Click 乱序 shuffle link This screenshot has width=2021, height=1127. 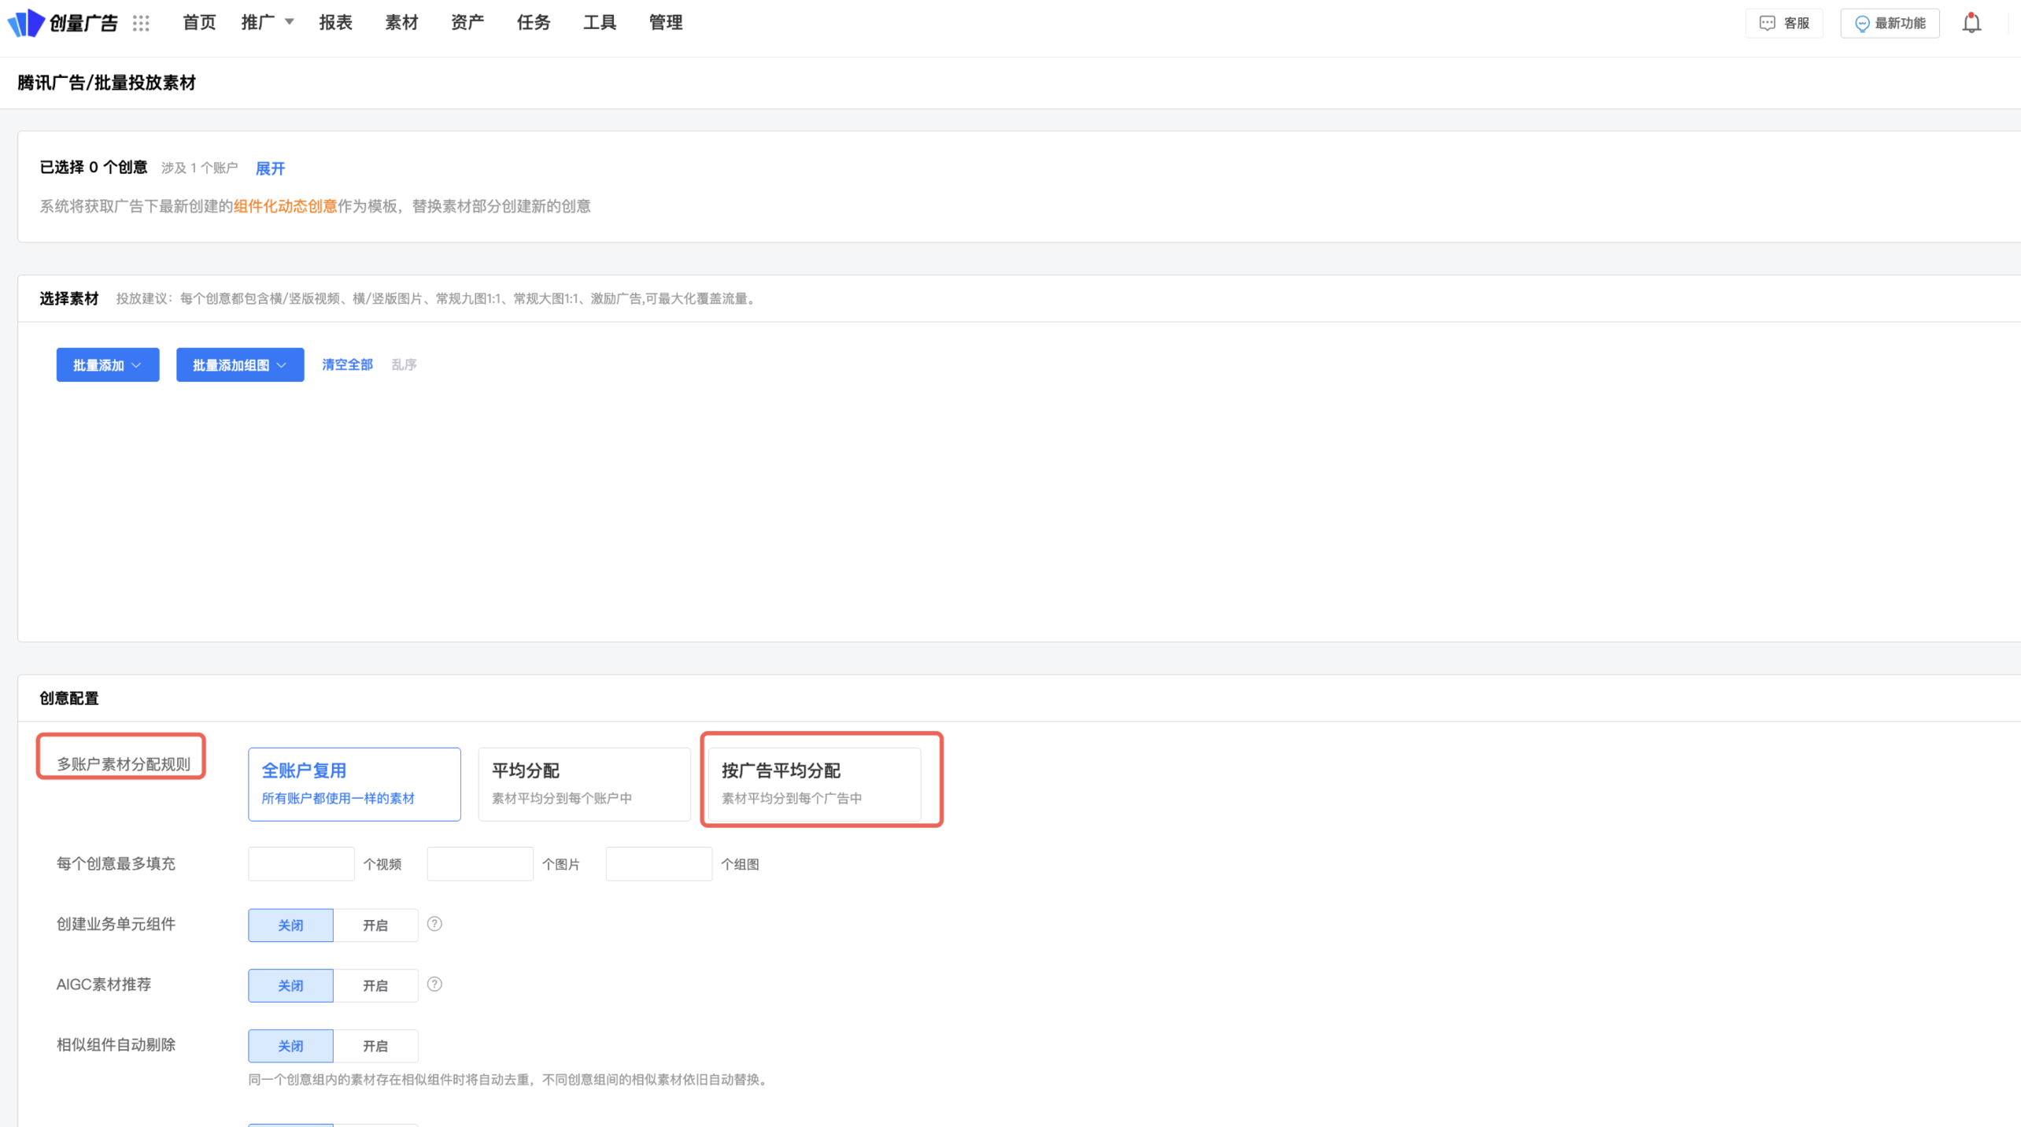(404, 364)
